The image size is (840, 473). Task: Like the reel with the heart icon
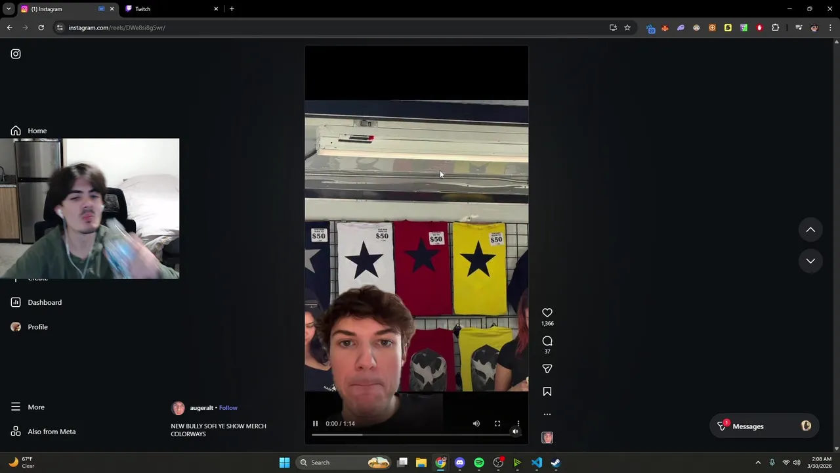click(x=547, y=313)
